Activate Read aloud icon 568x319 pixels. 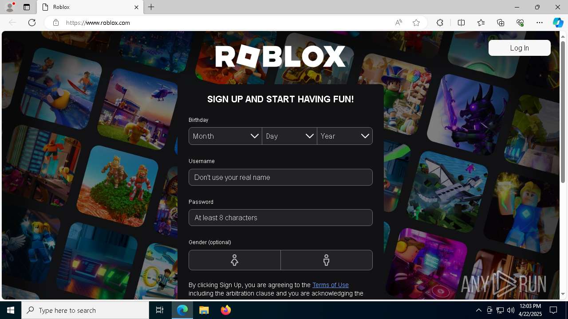(398, 23)
